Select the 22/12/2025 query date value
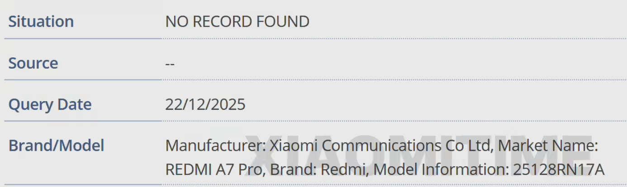 point(205,105)
